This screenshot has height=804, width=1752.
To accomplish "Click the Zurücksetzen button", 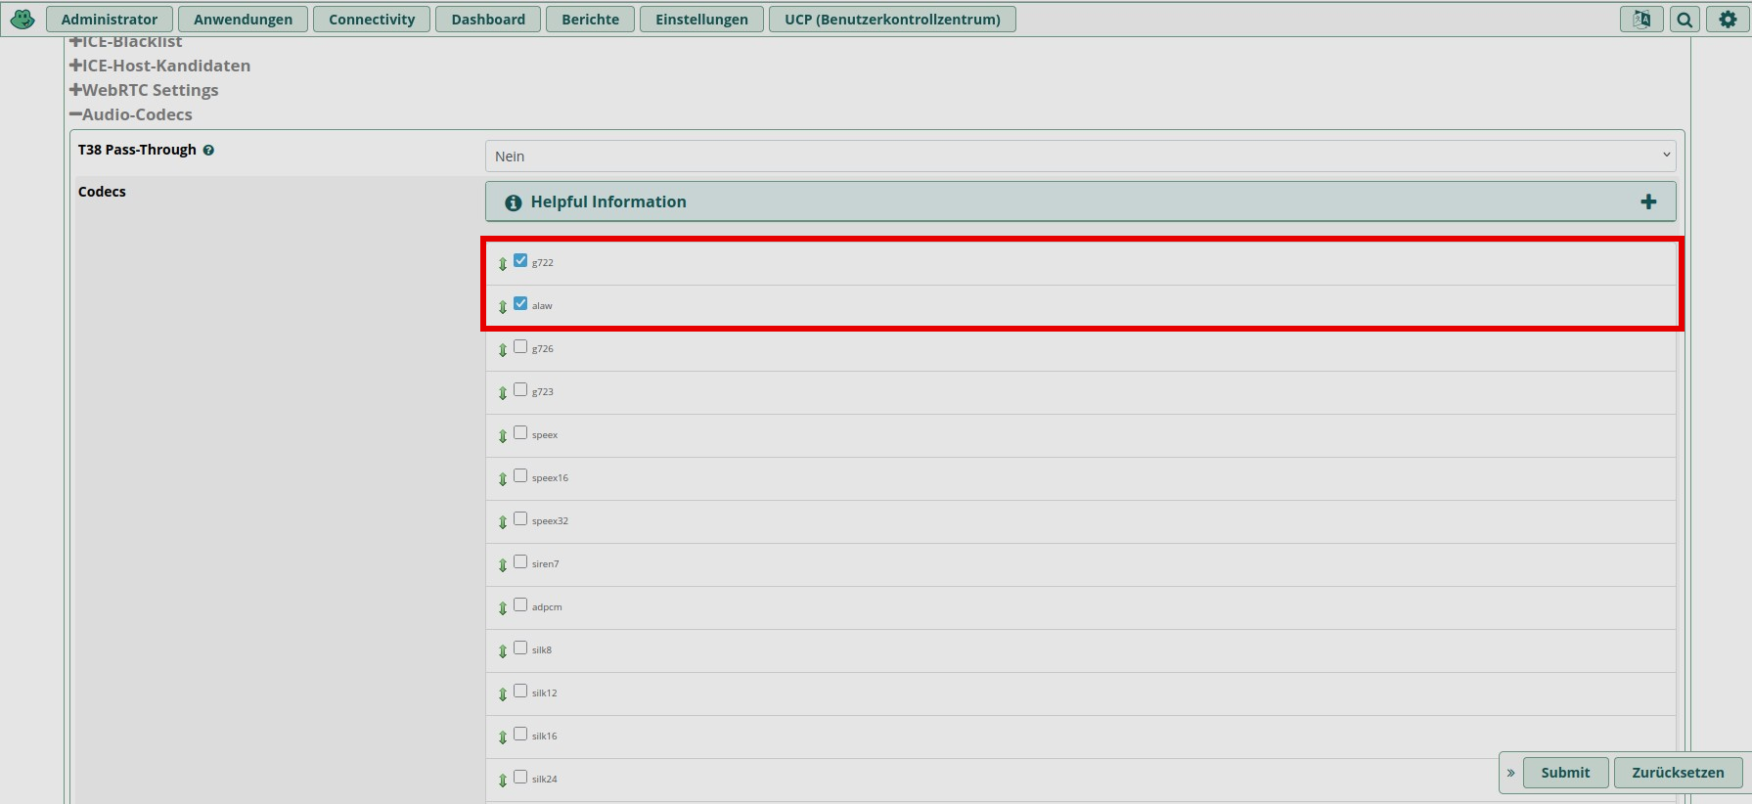I will tap(1678, 773).
